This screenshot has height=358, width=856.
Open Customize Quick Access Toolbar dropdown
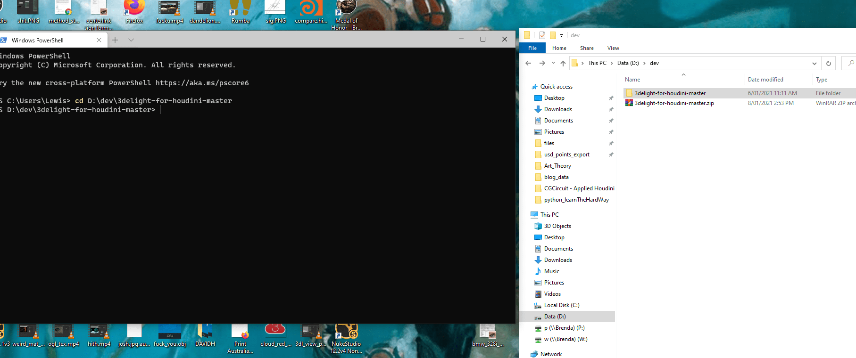(x=561, y=35)
